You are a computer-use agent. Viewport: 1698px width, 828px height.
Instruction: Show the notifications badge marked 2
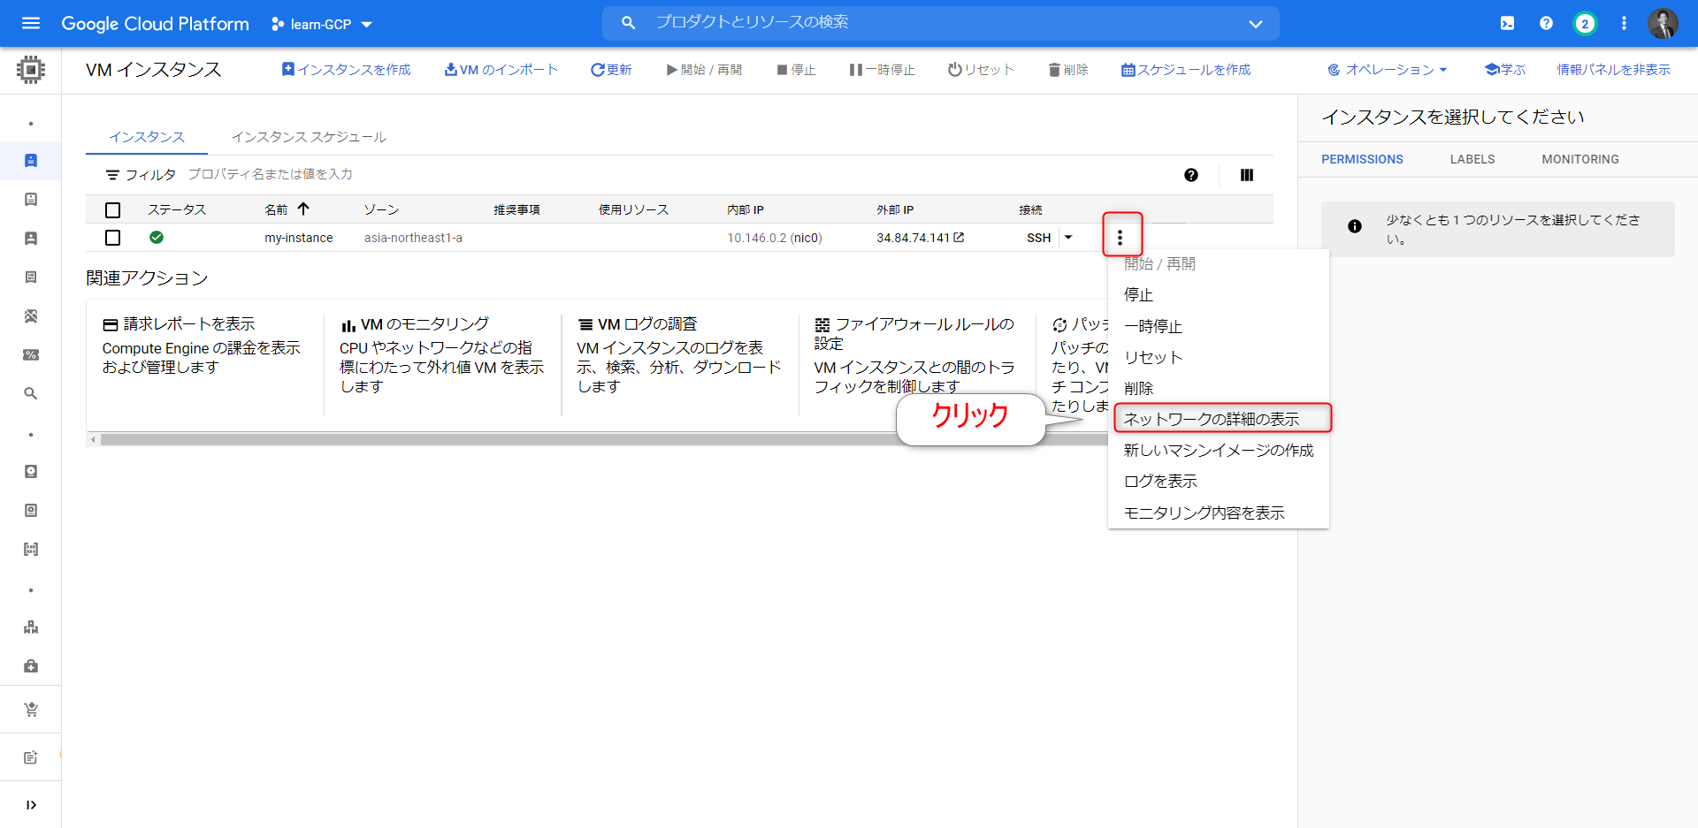click(x=1585, y=24)
